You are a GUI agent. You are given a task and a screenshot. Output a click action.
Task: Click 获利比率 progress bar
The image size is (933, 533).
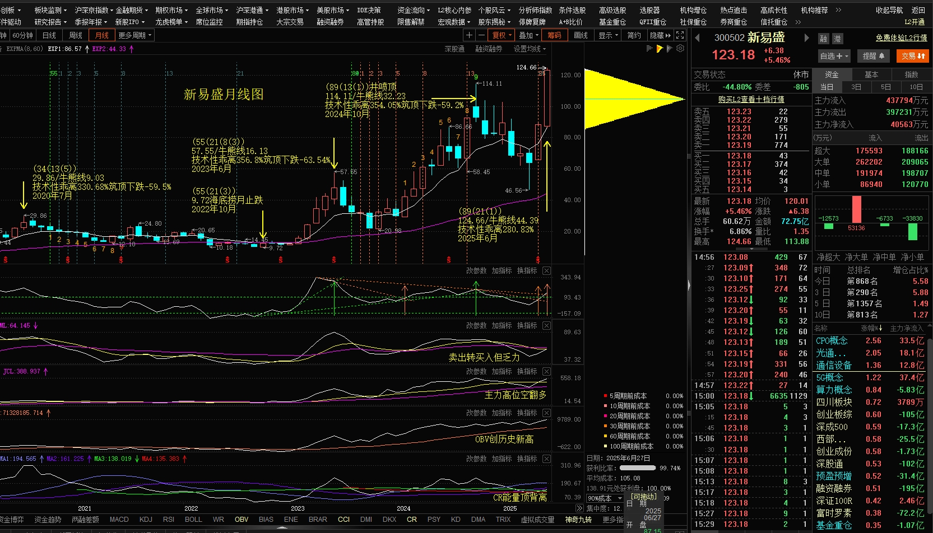click(x=637, y=467)
